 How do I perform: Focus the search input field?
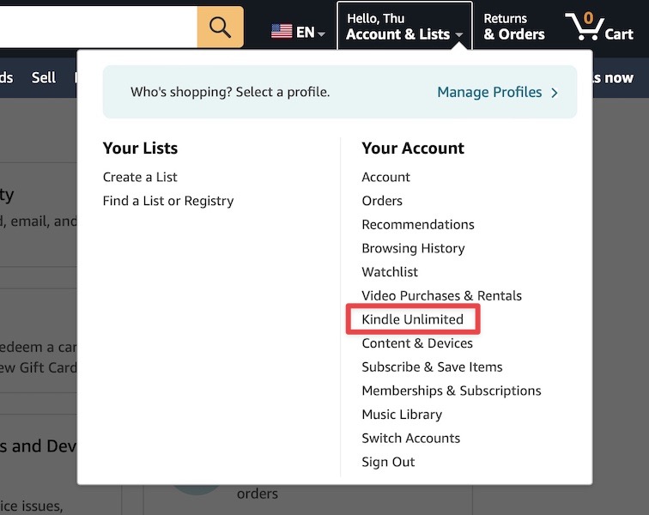(x=99, y=27)
